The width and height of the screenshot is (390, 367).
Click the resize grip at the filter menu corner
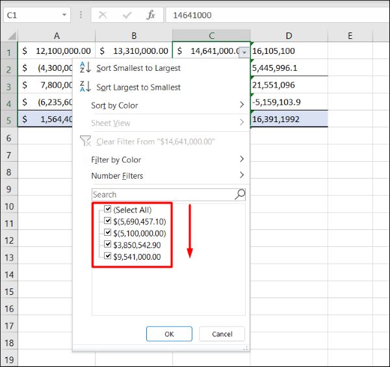(x=245, y=348)
